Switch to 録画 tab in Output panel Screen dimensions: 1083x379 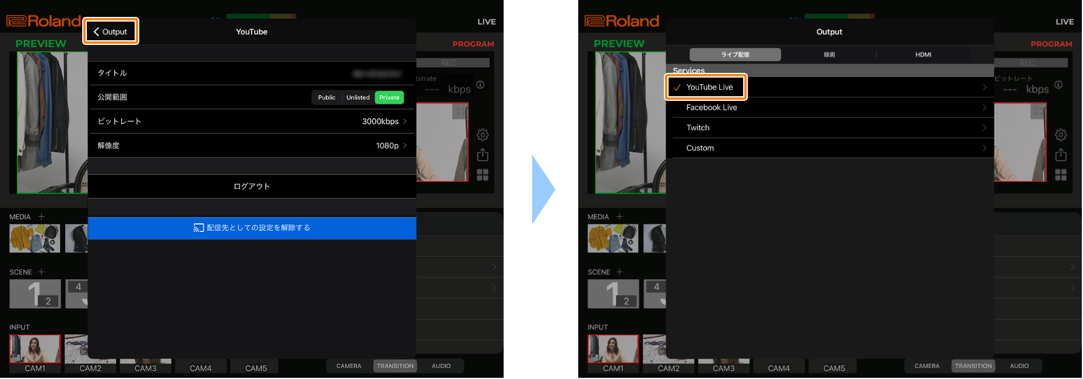[x=829, y=54]
